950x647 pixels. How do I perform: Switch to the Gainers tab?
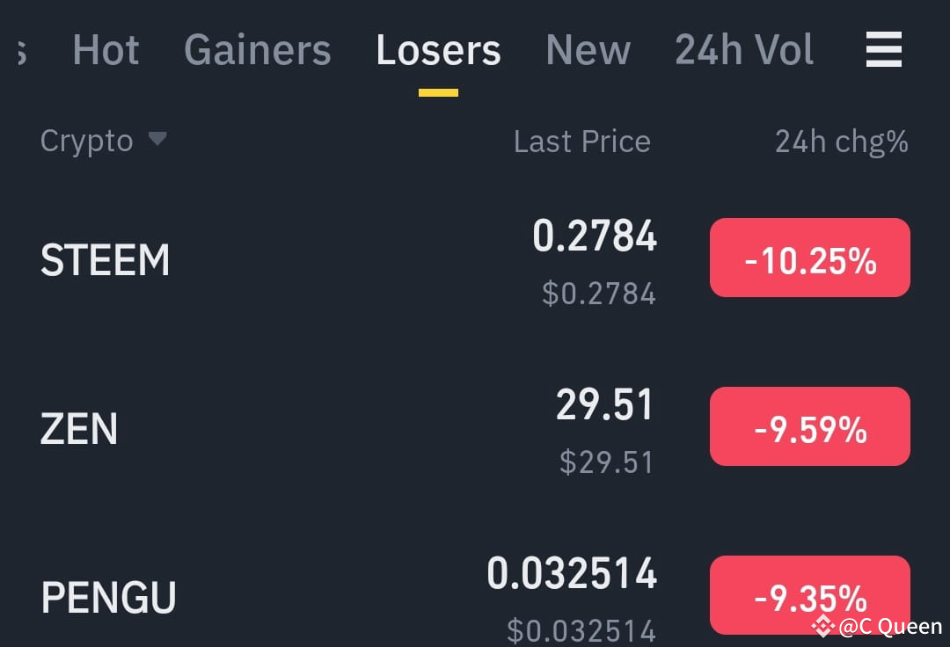[257, 50]
